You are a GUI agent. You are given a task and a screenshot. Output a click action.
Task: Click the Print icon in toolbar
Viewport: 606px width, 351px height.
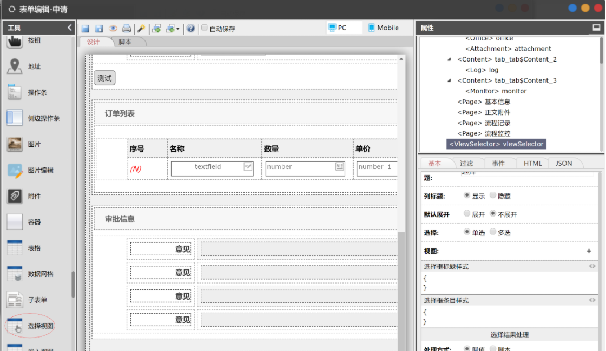126,29
